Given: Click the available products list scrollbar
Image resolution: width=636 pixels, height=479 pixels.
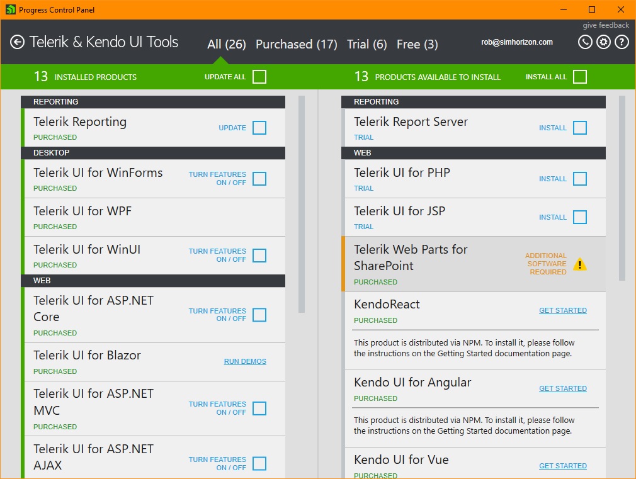Looking at the screenshot, I should pyautogui.click(x=622, y=188).
